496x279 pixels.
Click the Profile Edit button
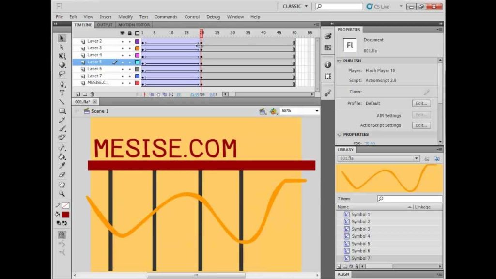click(x=421, y=104)
